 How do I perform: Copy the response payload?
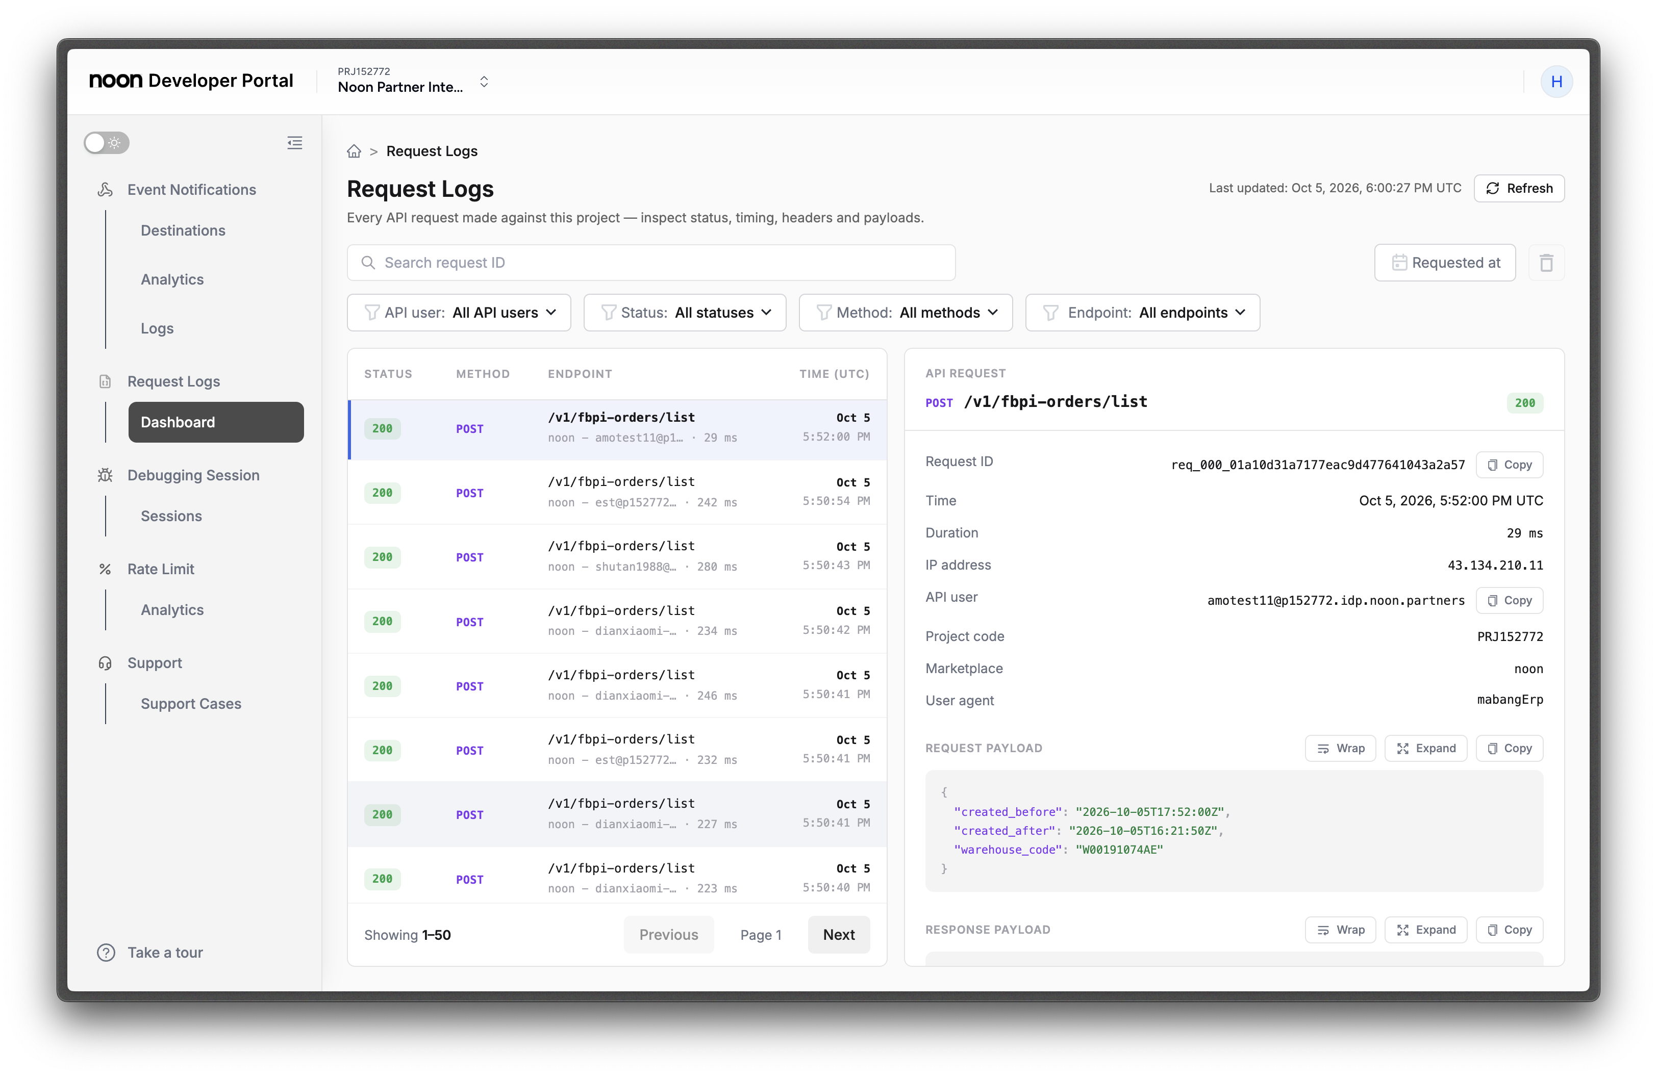1510,930
